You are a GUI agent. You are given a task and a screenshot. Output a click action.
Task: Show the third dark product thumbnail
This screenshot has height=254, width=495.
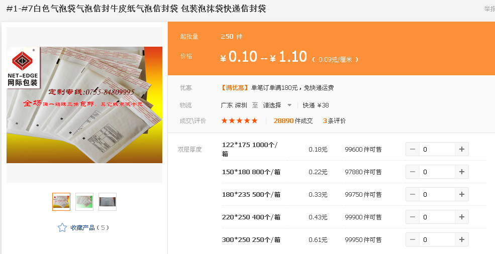(x=108, y=202)
